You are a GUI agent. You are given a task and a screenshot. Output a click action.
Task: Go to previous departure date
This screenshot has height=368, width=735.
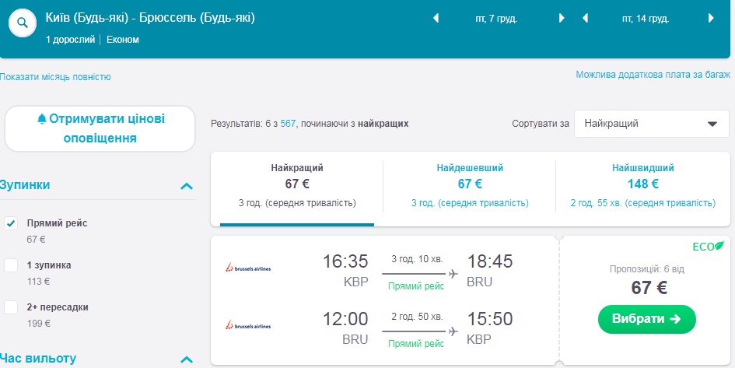tap(436, 18)
